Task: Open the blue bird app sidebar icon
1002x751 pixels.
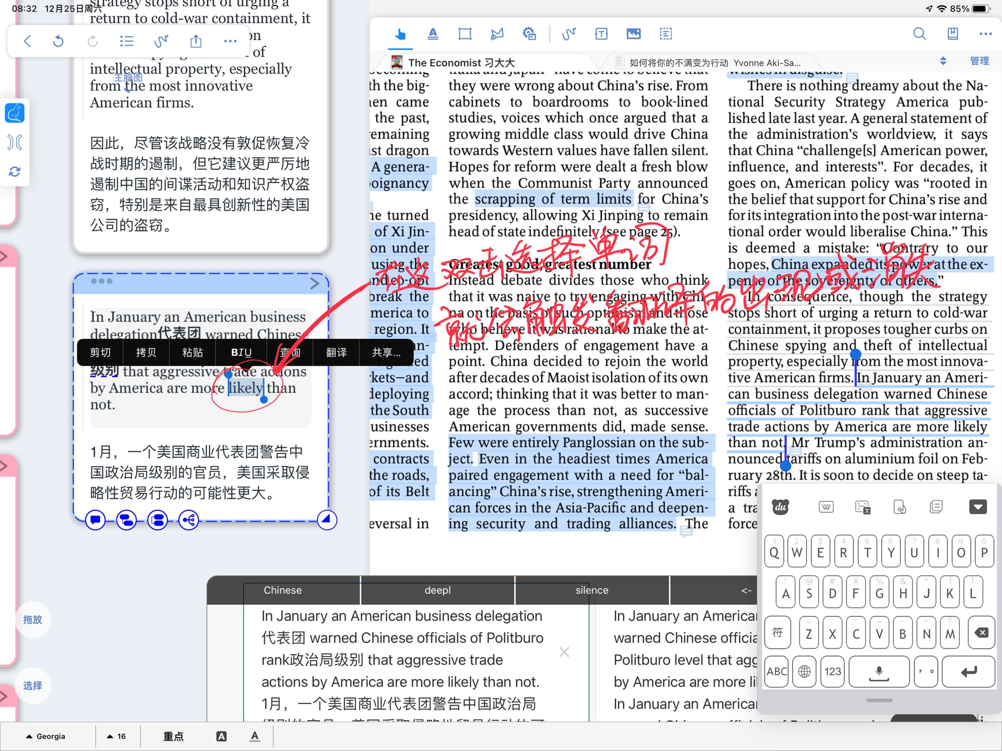Action: [15, 113]
